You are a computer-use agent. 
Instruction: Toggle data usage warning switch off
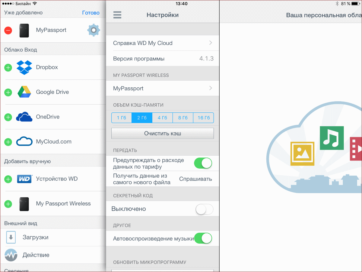[203, 164]
